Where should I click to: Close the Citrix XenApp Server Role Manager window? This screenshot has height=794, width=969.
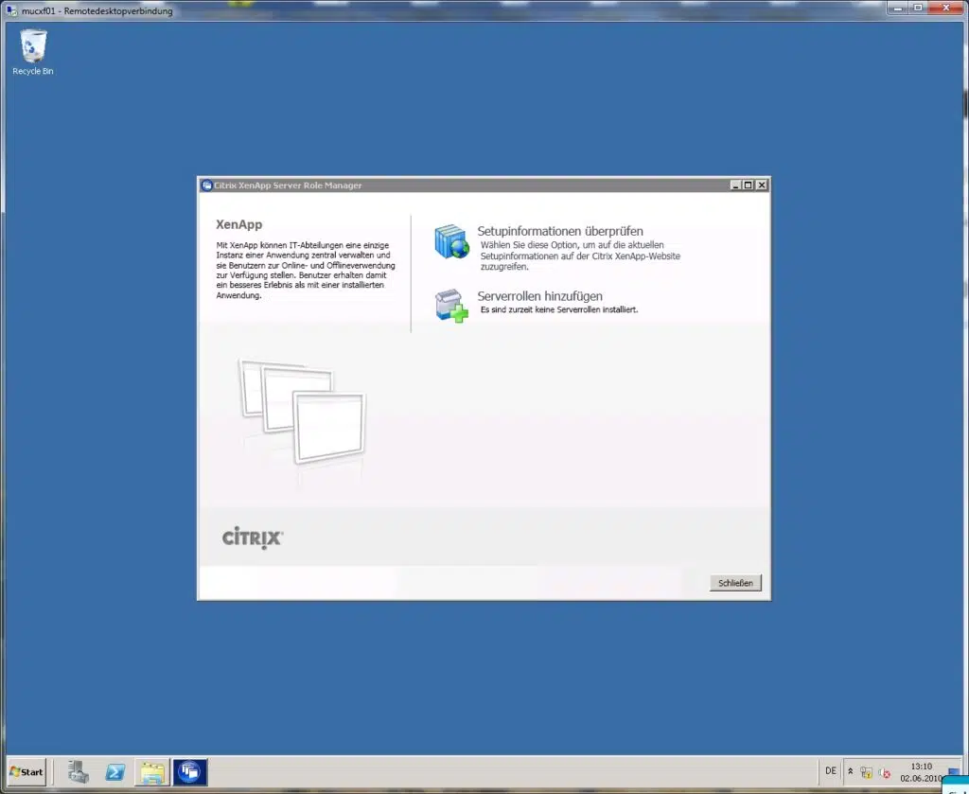point(762,185)
